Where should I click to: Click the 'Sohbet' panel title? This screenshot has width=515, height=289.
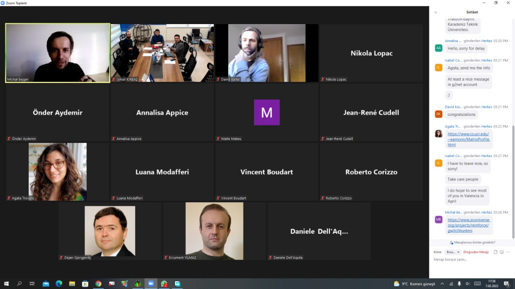click(x=472, y=12)
